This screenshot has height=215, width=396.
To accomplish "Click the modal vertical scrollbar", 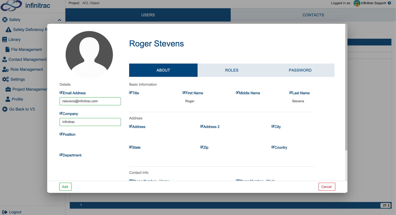I will point(346,87).
